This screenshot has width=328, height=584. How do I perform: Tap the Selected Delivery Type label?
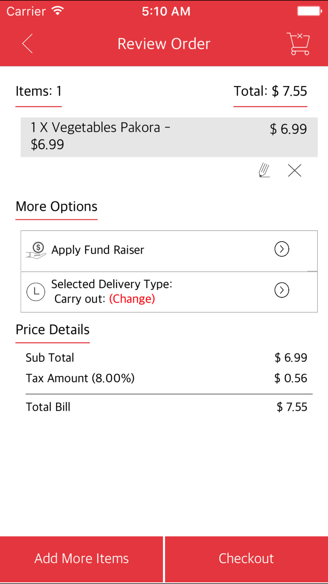pos(112,284)
